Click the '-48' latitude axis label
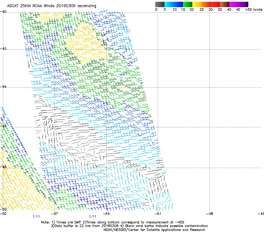This screenshot has width=264, height=232. pyautogui.click(x=3, y=167)
